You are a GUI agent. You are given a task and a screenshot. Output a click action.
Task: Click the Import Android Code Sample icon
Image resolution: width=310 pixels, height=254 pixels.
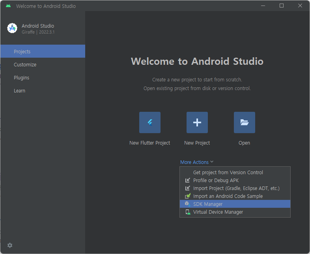click(188, 196)
